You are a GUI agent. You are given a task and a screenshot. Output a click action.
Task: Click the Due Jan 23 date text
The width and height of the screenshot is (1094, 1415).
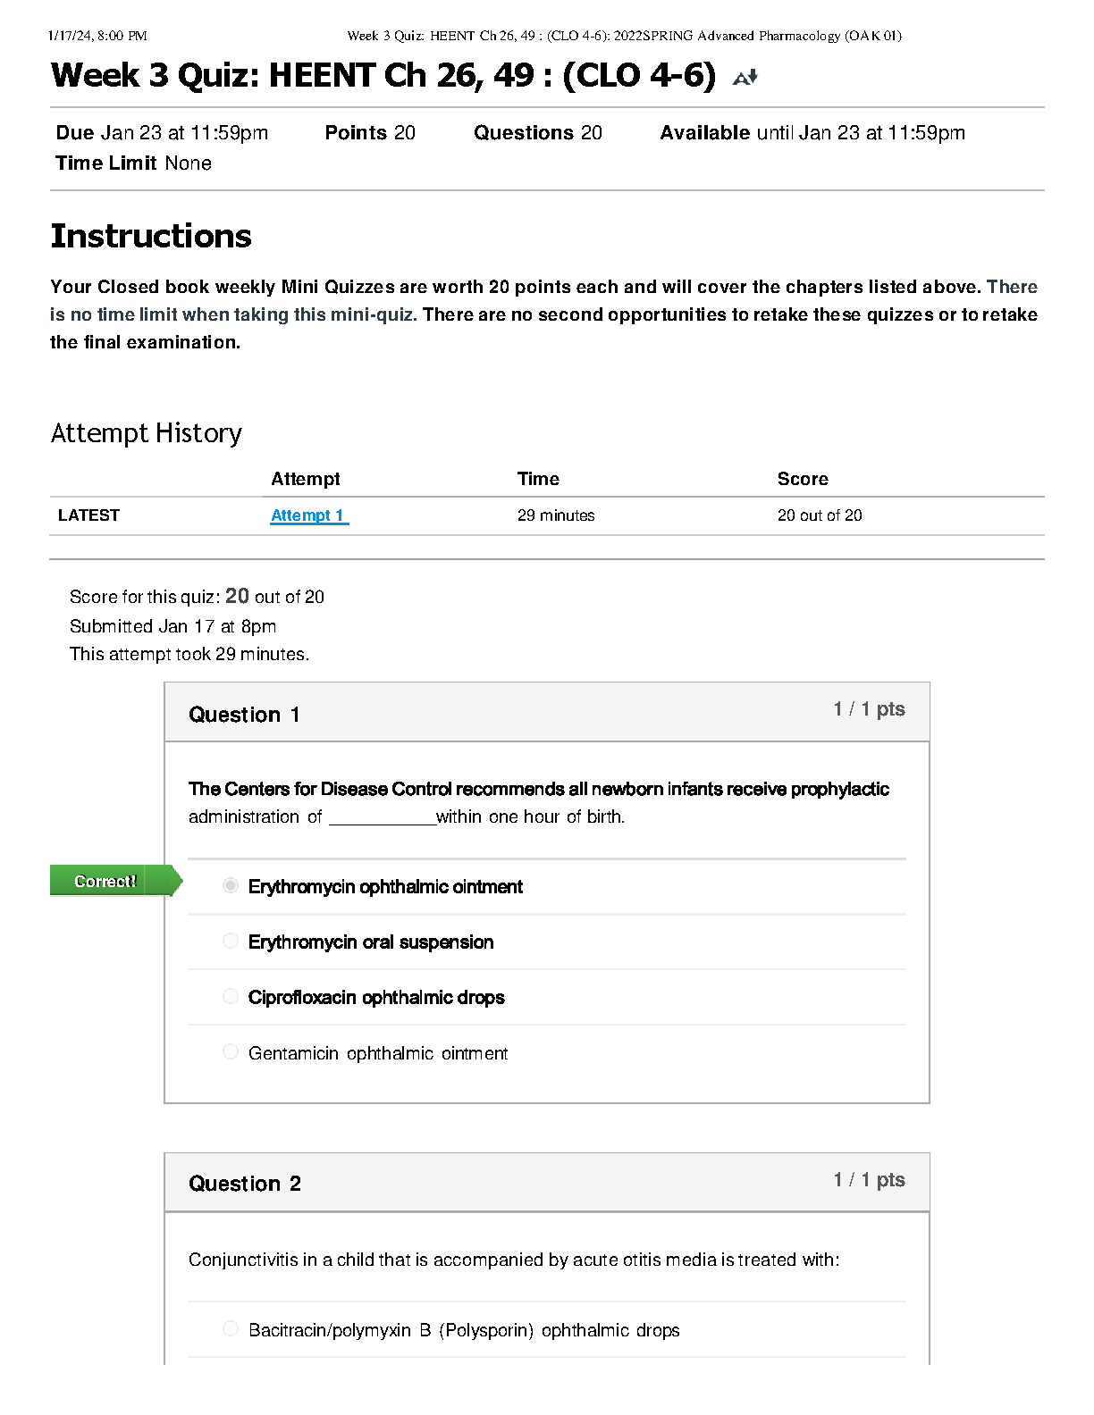tap(162, 133)
